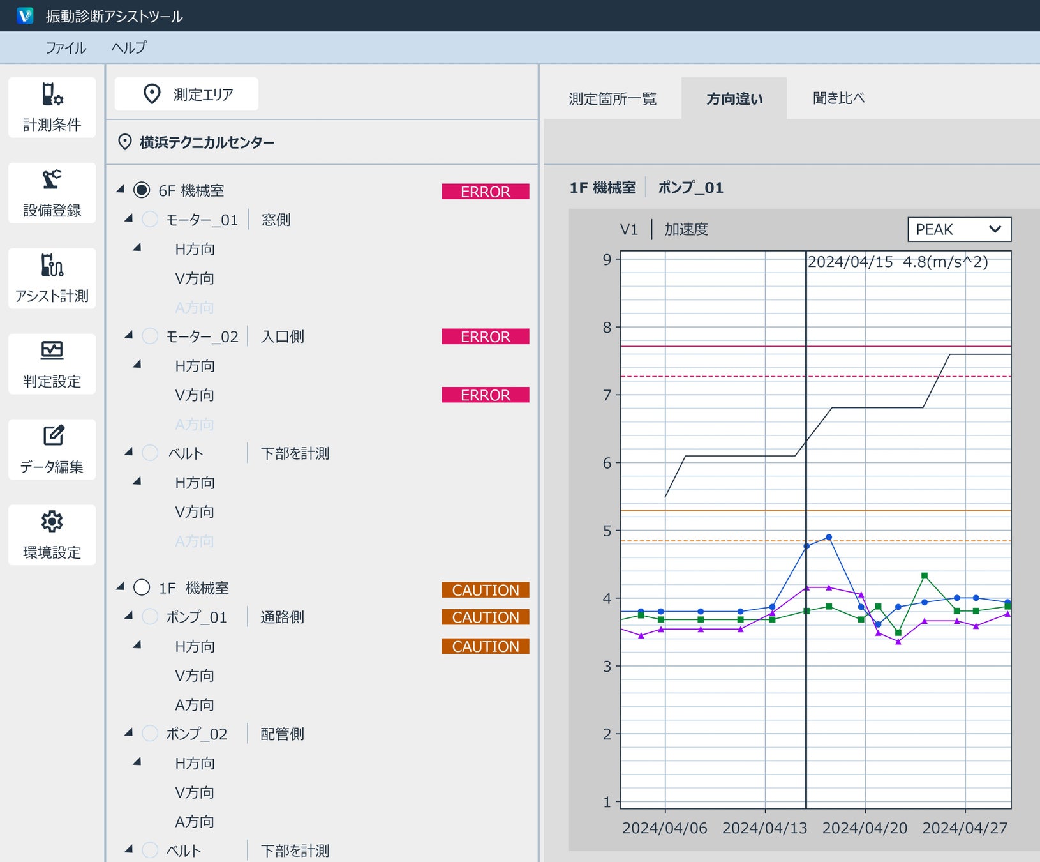Select V方向 under ポンプ_02
1040x862 pixels.
pos(195,792)
